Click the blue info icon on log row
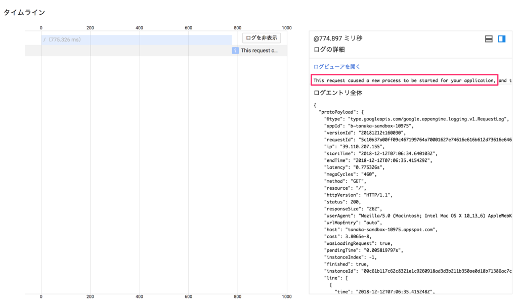 235,51
